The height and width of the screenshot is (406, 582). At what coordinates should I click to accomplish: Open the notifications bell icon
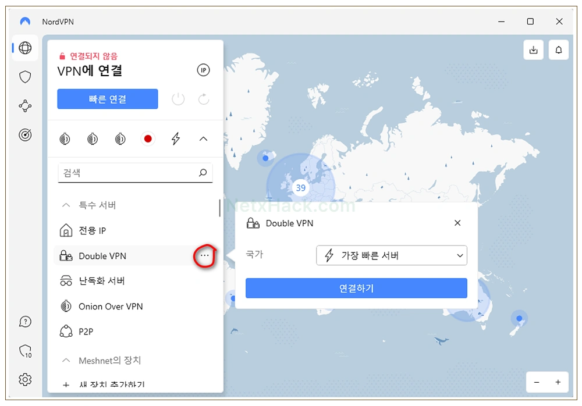coord(559,49)
